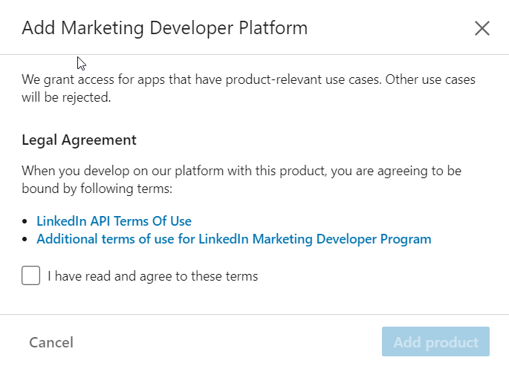Check 'I have read and agree' box

pos(31,275)
